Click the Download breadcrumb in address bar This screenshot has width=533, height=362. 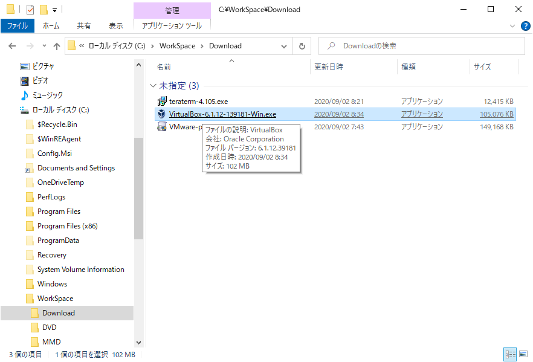coord(225,46)
